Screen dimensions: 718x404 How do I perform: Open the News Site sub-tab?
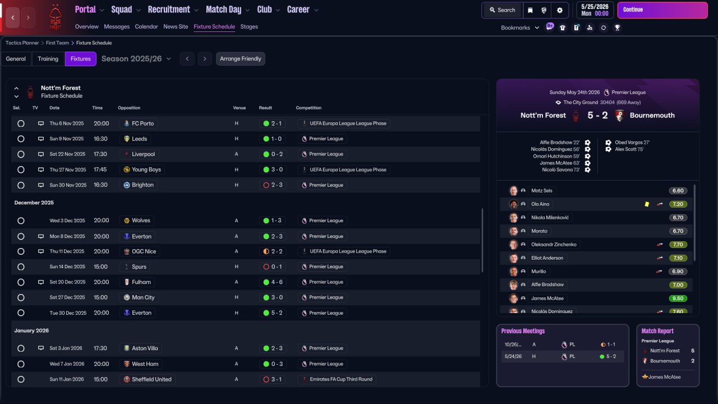pyautogui.click(x=176, y=26)
